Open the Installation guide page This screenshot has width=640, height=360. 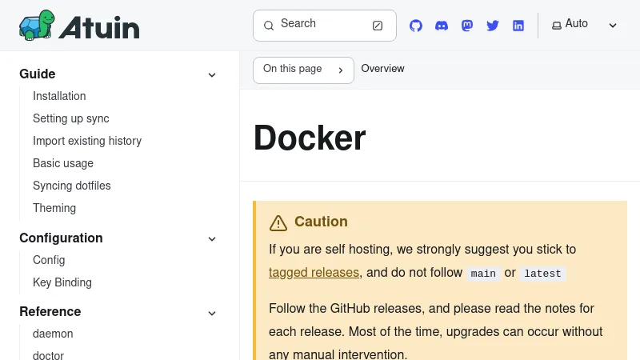[x=59, y=96]
